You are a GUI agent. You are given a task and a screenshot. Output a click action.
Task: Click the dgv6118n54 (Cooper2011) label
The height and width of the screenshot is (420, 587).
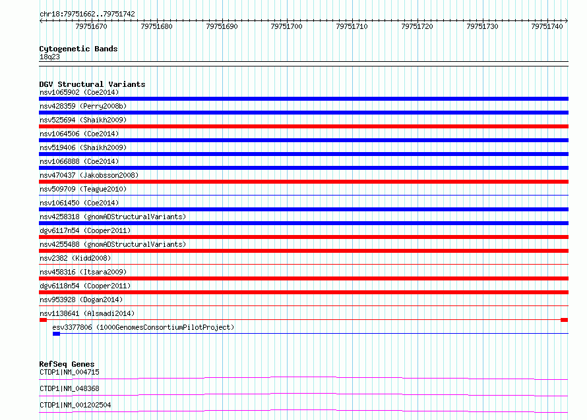click(85, 286)
